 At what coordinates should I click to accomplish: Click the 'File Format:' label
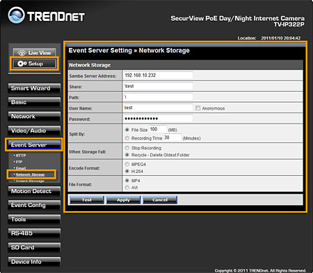(80, 185)
